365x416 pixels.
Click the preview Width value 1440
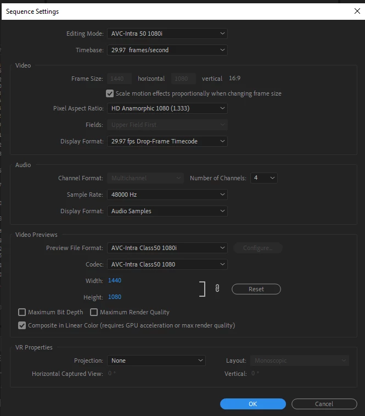115,281
